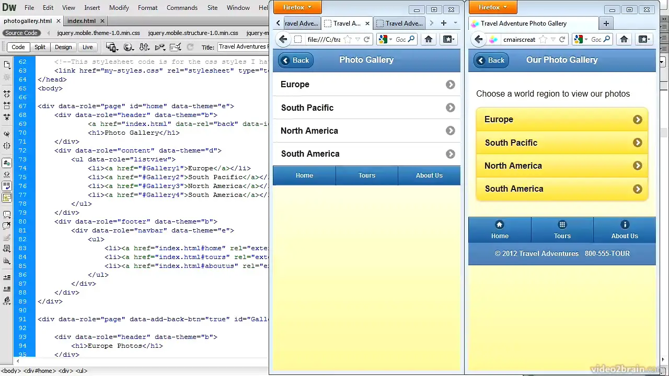Viewport: 669px width, 376px height.
Task: Open Multiscreen preview in Dreamweaver toolbar
Action: [111, 47]
